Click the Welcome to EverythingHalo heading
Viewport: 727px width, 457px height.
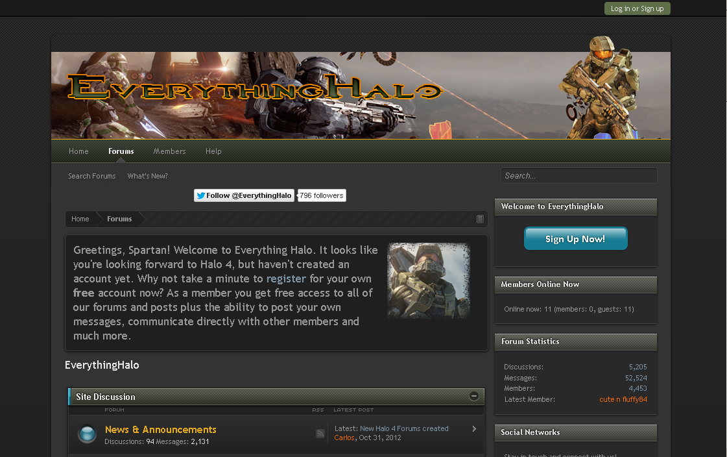(x=552, y=206)
